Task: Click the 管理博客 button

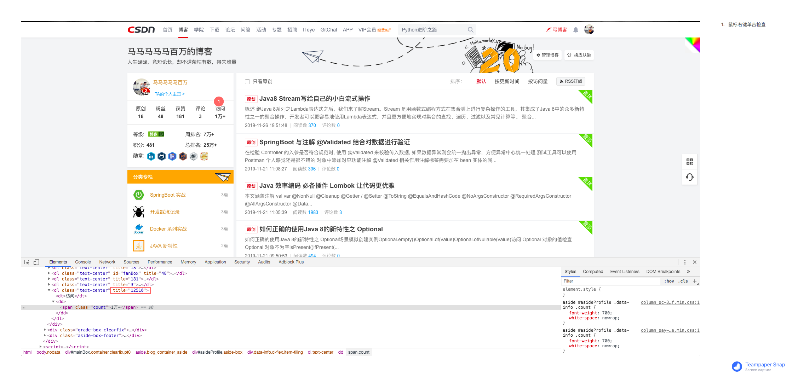Action: click(547, 55)
